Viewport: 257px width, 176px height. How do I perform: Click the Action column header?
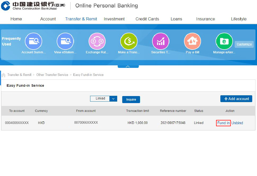tap(230, 111)
